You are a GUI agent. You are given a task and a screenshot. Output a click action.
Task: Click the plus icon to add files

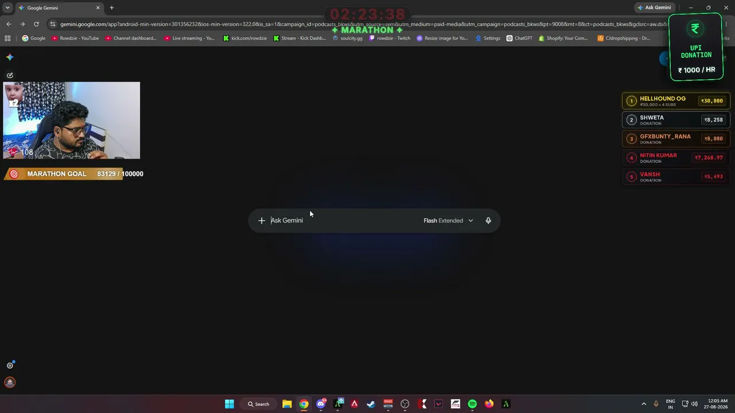pyautogui.click(x=261, y=220)
